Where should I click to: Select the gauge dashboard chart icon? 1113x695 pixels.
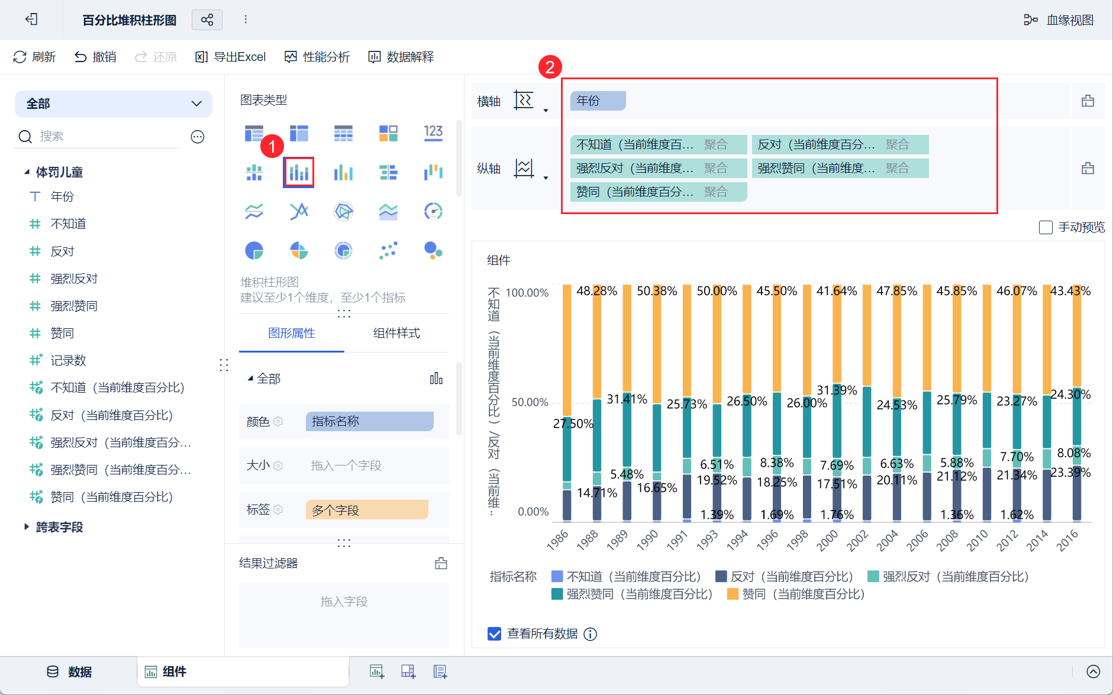click(x=433, y=211)
